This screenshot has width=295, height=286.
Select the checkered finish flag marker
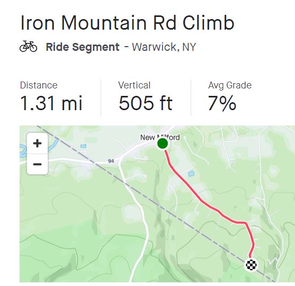click(251, 265)
